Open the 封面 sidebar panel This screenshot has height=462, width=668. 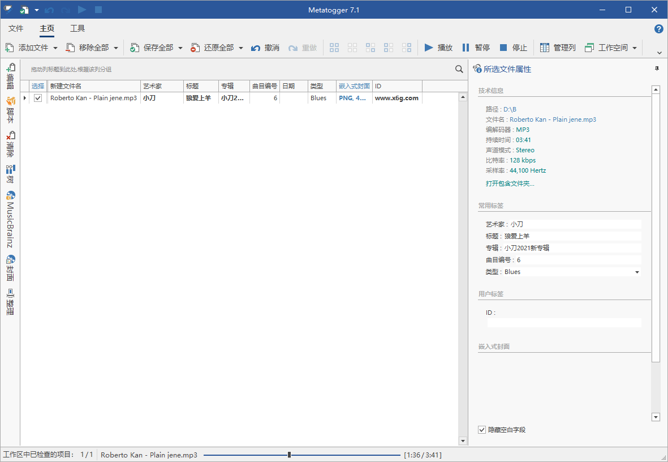pos(10,268)
